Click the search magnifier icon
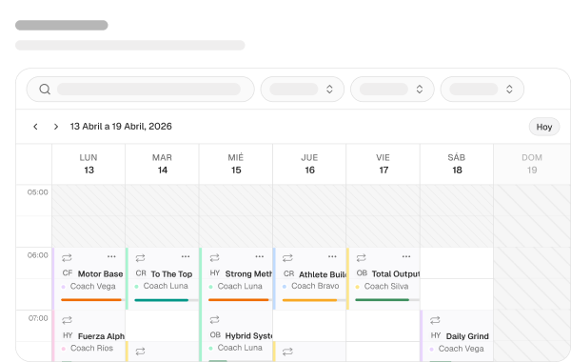Screen dimensions: 571x362 point(45,89)
